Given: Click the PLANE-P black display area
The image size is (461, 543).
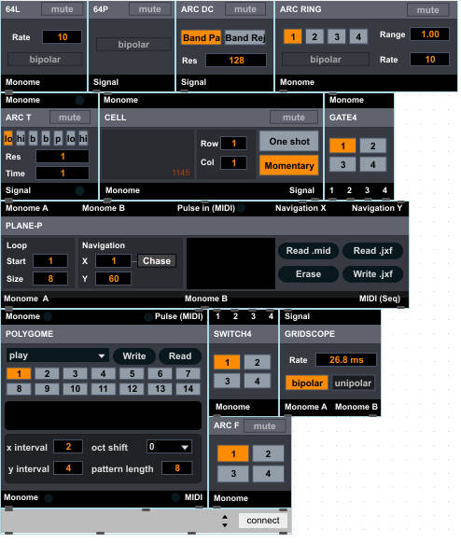Looking at the screenshot, I should click(230, 263).
